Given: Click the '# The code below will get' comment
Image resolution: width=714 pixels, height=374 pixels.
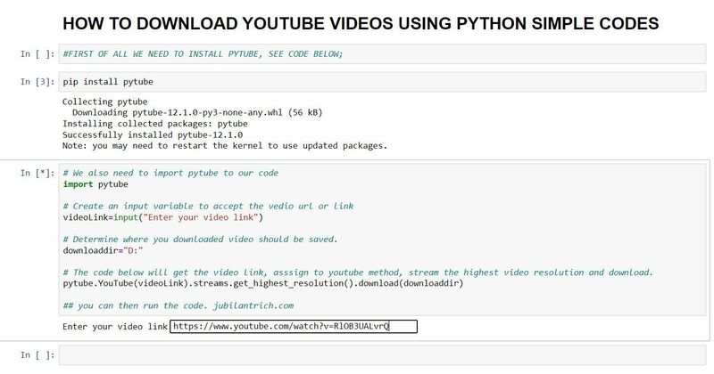Looking at the screenshot, I should [x=358, y=272].
